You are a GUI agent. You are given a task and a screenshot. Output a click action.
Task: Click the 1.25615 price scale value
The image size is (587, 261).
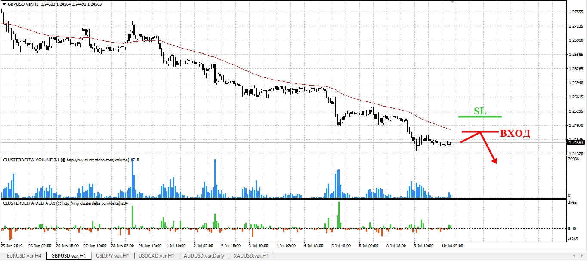tap(576, 97)
